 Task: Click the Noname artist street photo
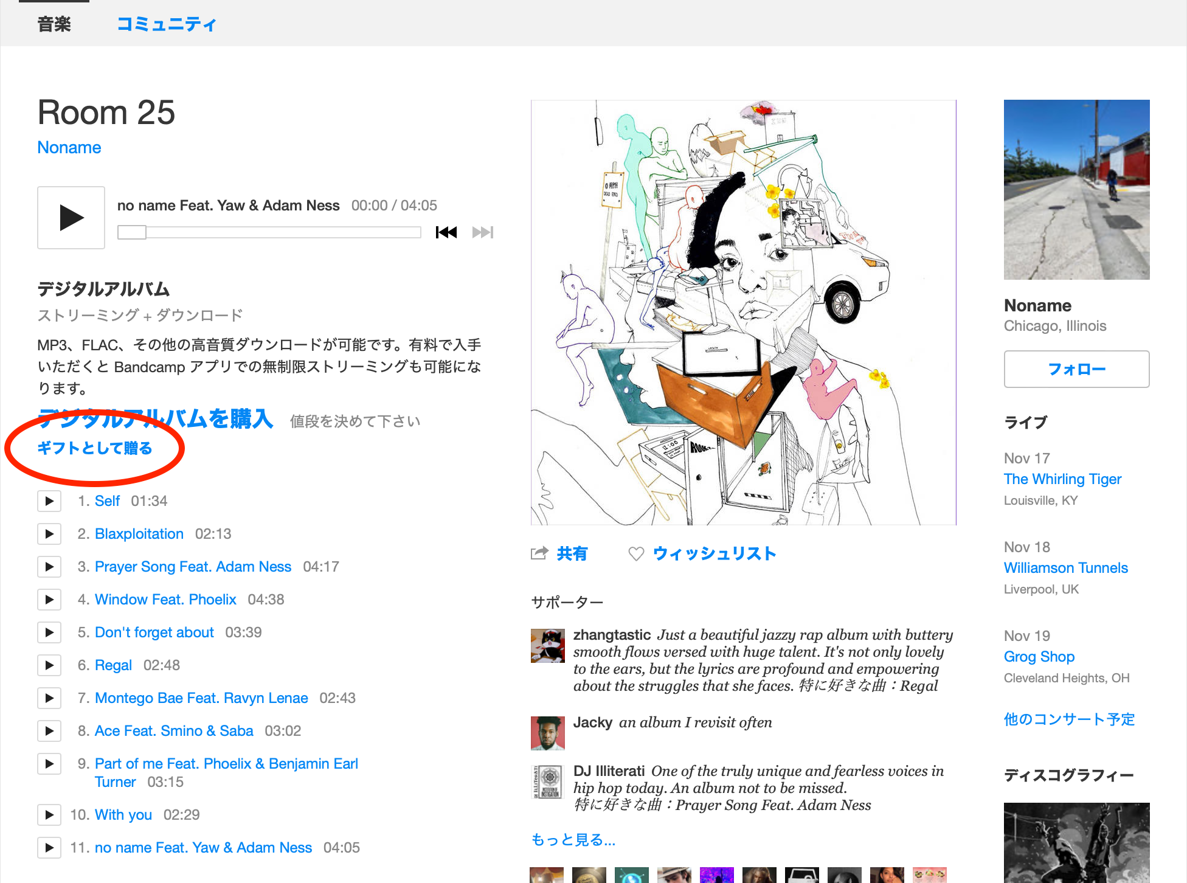click(x=1077, y=190)
